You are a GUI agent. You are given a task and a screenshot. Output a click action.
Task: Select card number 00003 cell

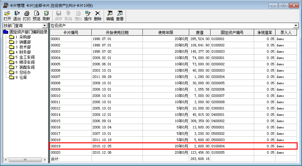71,51
